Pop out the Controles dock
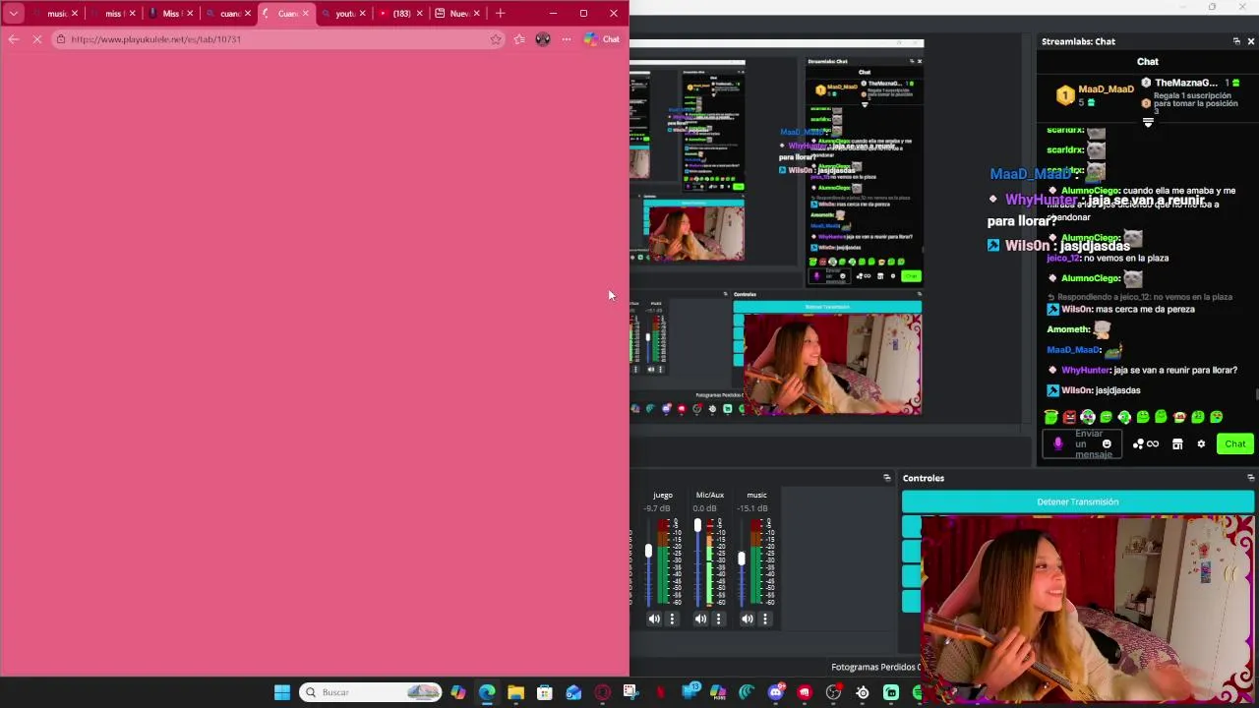Image resolution: width=1259 pixels, height=708 pixels. 1251,478
